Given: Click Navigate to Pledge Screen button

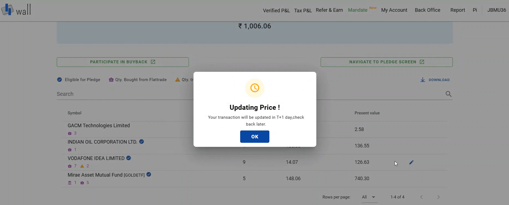Looking at the screenshot, I should click(386, 62).
